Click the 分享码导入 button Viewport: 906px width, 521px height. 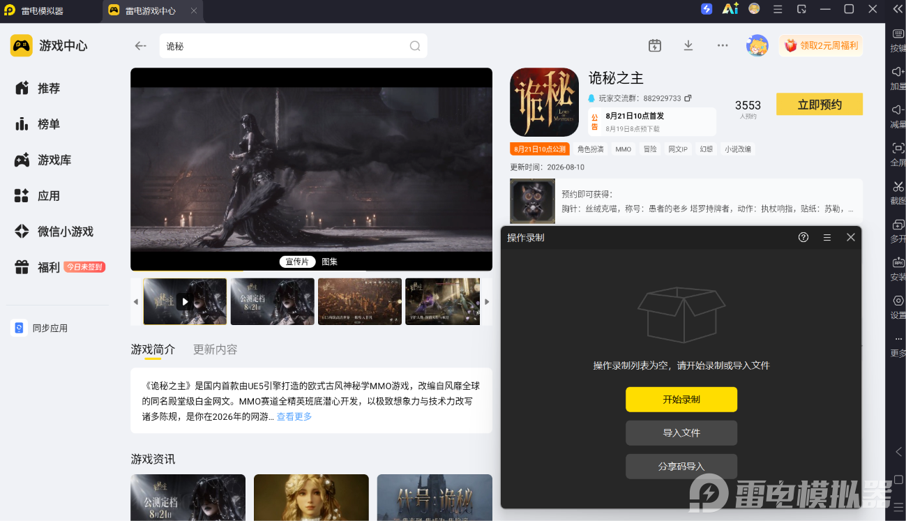pyautogui.click(x=681, y=467)
